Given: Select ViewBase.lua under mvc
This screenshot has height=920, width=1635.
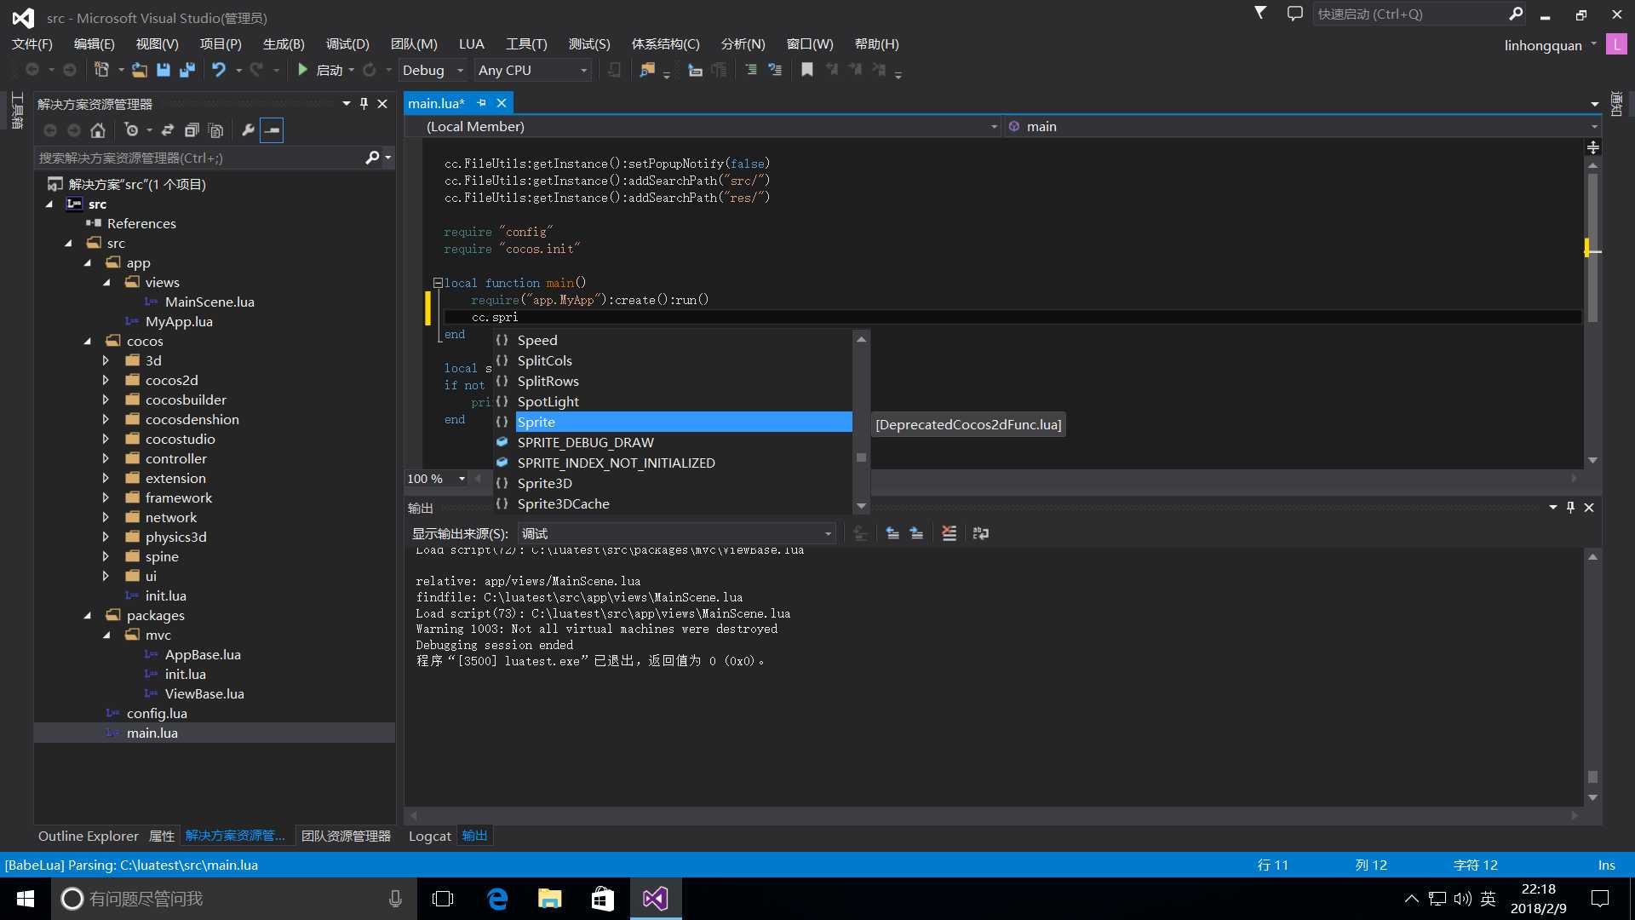Looking at the screenshot, I should 204,693.
